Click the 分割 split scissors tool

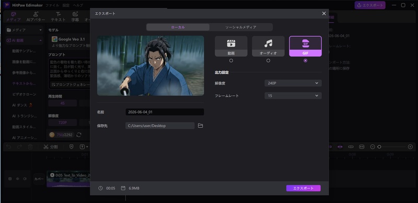pyautogui.click(x=50, y=147)
